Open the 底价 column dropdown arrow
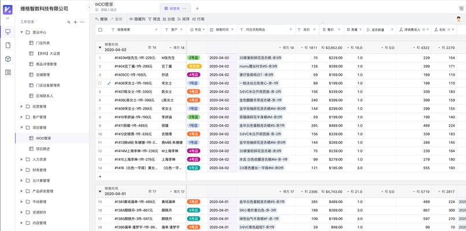This screenshot has width=466, height=231. click(315, 29)
